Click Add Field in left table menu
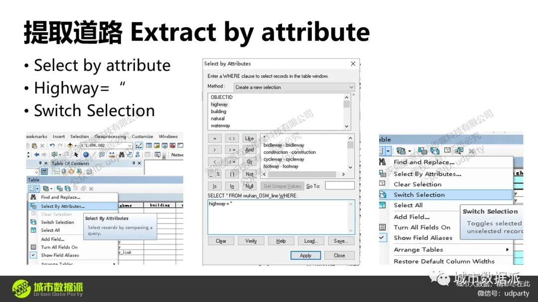 coord(52,239)
